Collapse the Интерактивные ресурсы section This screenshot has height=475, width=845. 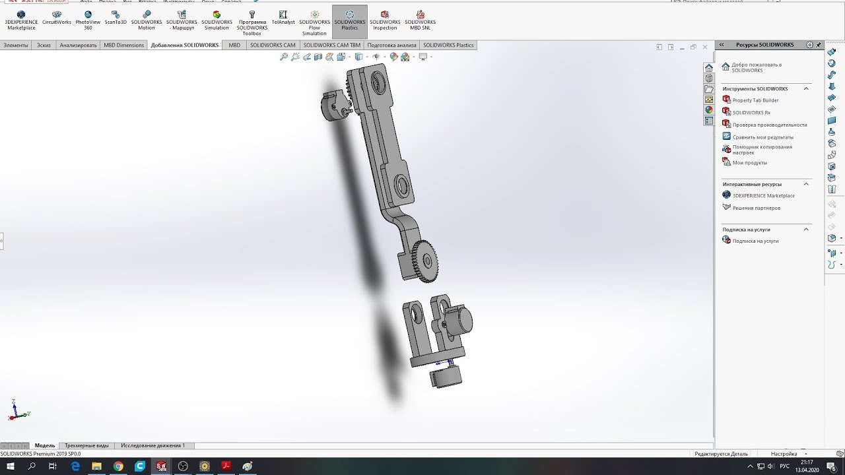pyautogui.click(x=806, y=184)
